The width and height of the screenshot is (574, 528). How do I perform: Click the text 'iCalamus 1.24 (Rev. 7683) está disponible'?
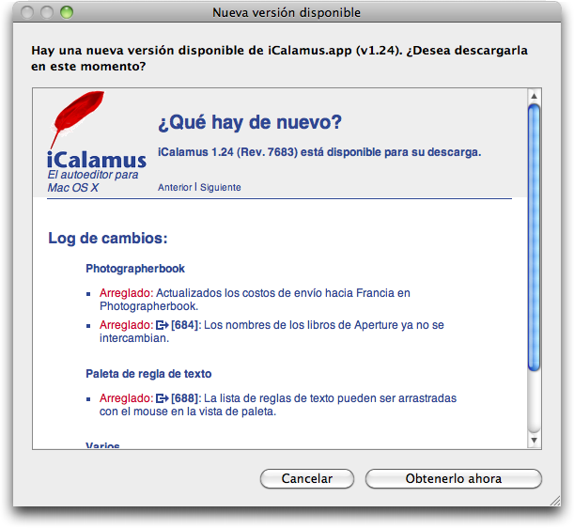[x=269, y=152]
